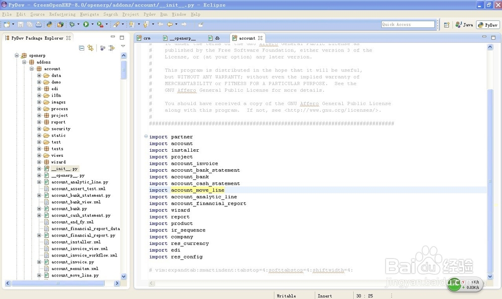Navigate Back with the yellow arrow
The image size is (502, 299).
pyautogui.click(x=170, y=24)
